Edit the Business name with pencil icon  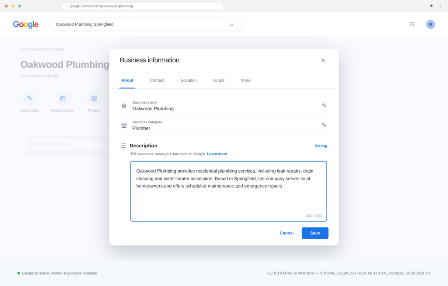[324, 105]
